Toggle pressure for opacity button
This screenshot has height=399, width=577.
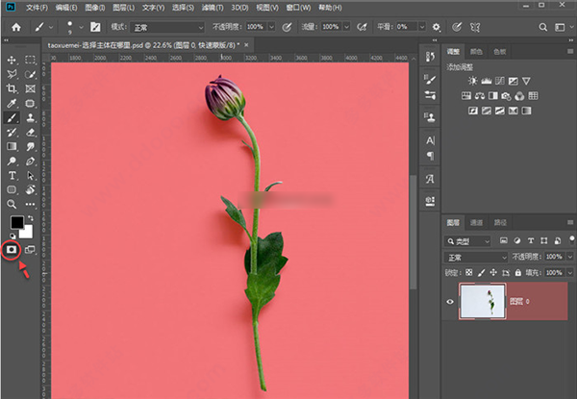click(287, 27)
